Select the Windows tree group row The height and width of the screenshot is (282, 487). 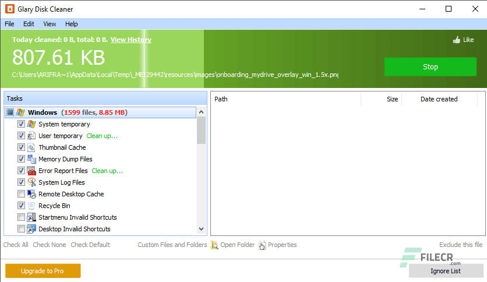(101, 112)
